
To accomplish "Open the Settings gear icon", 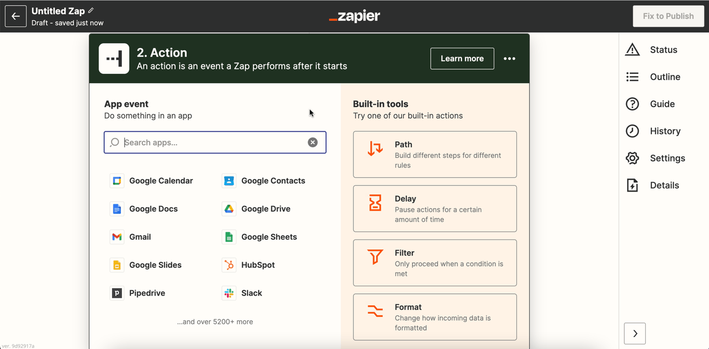I will (632, 158).
